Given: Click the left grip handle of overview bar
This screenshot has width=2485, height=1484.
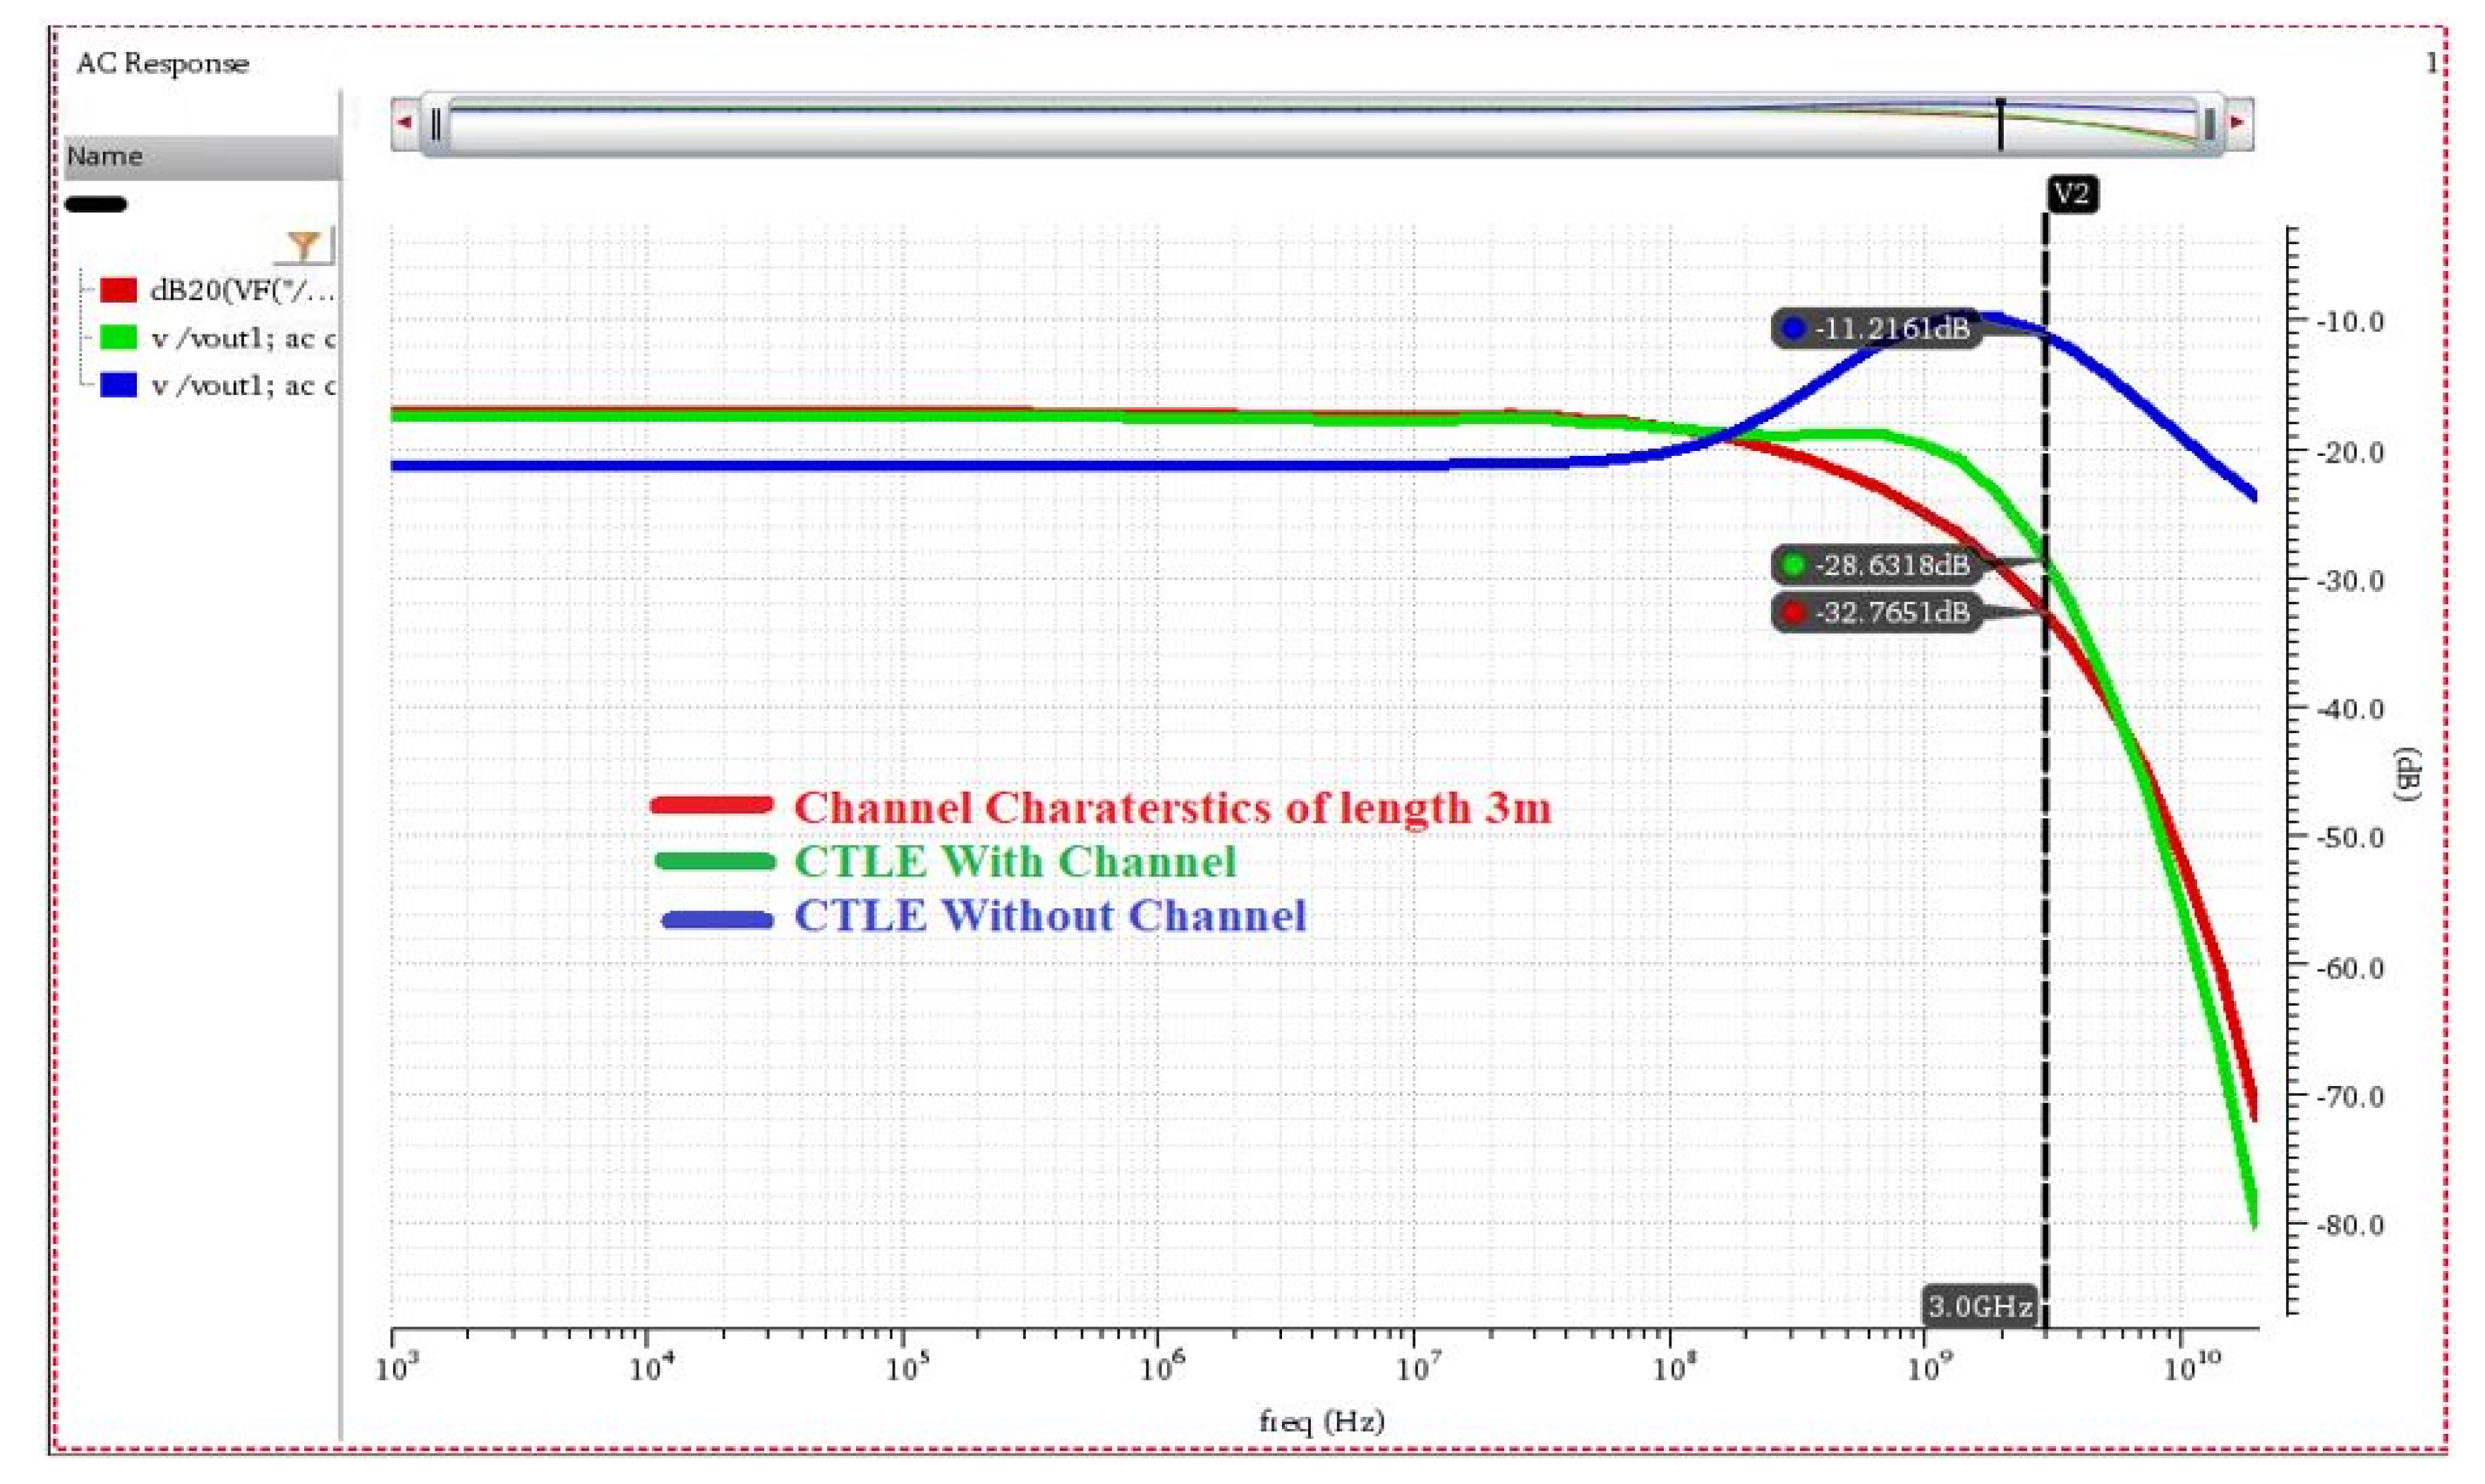Looking at the screenshot, I should pyautogui.click(x=437, y=125).
